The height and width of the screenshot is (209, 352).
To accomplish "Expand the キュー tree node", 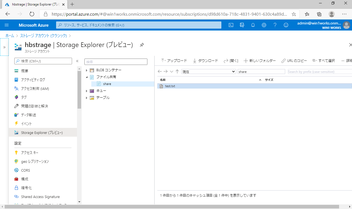I will click(x=87, y=91).
